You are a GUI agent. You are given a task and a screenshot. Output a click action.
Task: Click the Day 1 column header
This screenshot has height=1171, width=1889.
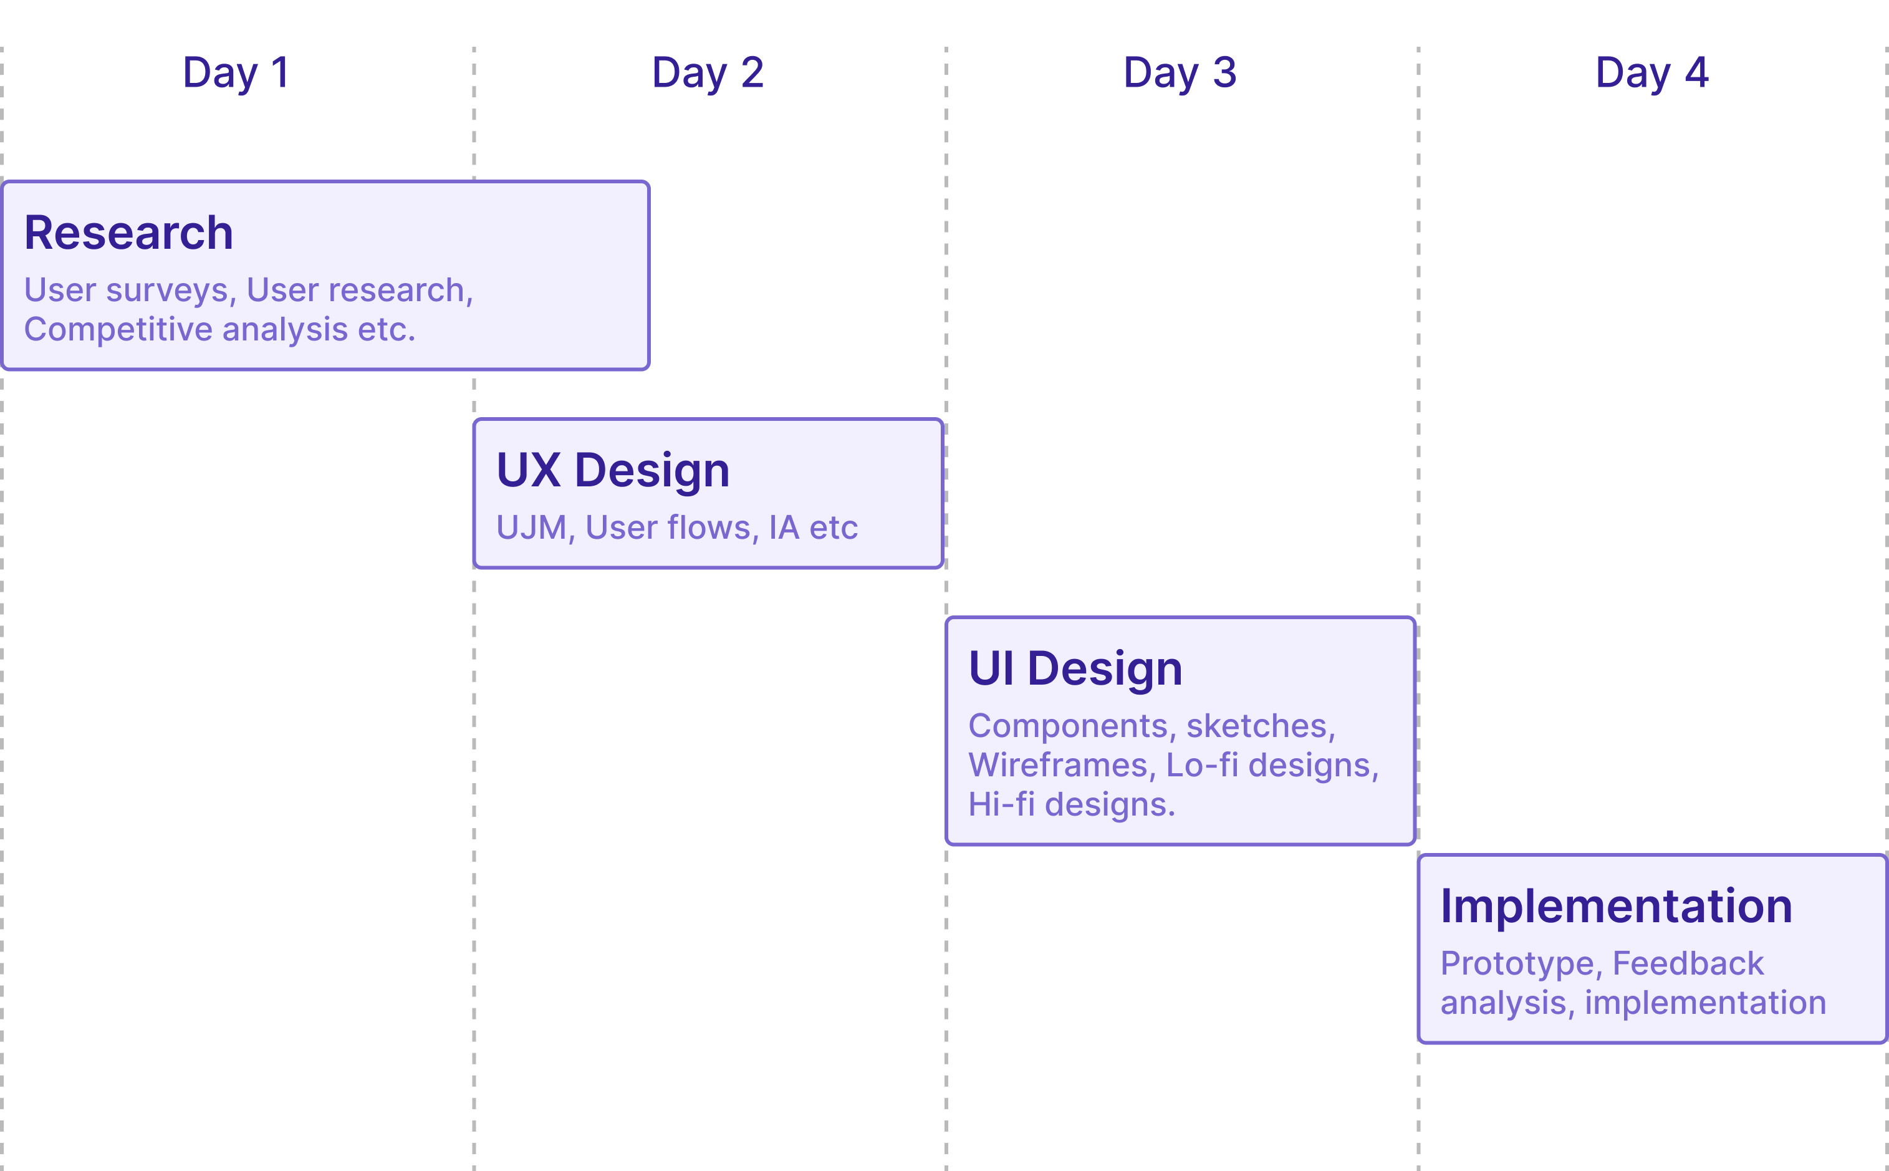(x=236, y=73)
